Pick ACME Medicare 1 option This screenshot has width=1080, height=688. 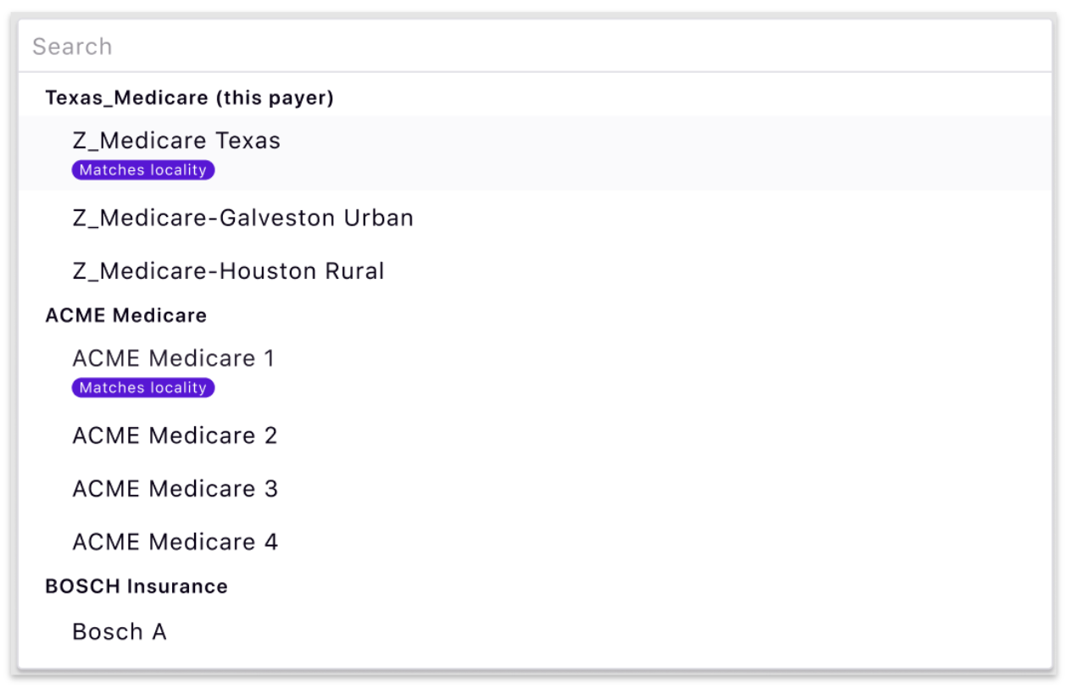coord(535,370)
